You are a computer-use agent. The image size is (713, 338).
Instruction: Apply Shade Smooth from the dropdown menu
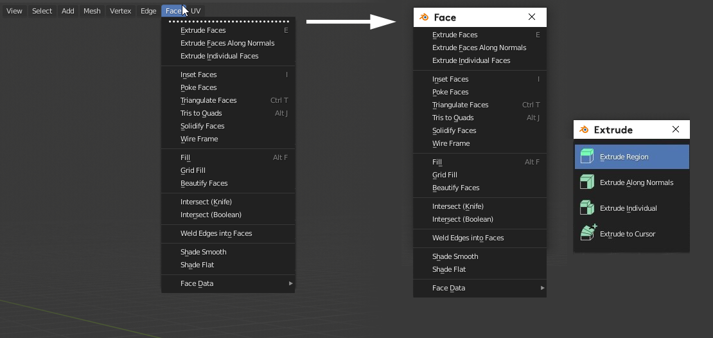[x=228, y=251]
